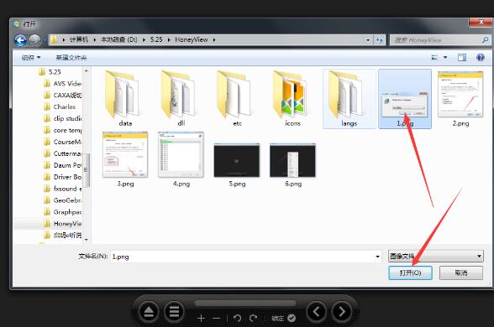Screen dimensions: 494x327
Task: Select the 4.png thumbnail
Action: tap(181, 159)
